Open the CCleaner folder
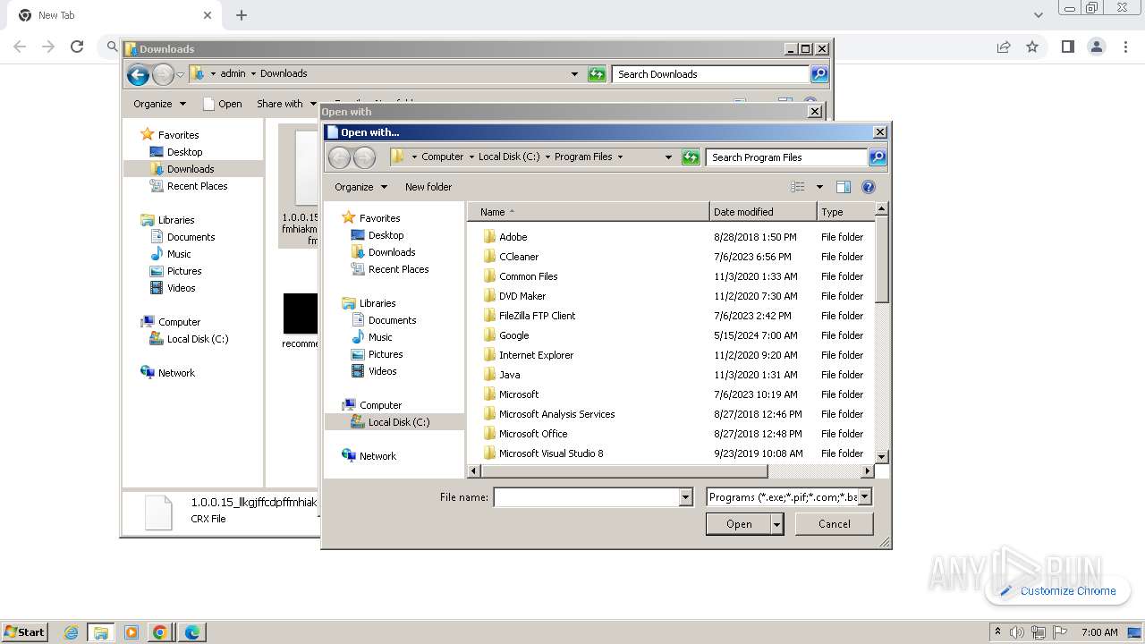This screenshot has height=644, width=1145. pyautogui.click(x=519, y=257)
